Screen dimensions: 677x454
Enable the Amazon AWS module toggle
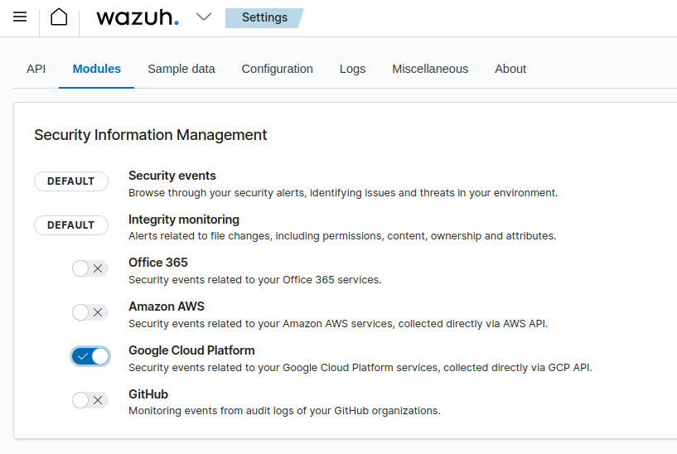click(x=89, y=312)
